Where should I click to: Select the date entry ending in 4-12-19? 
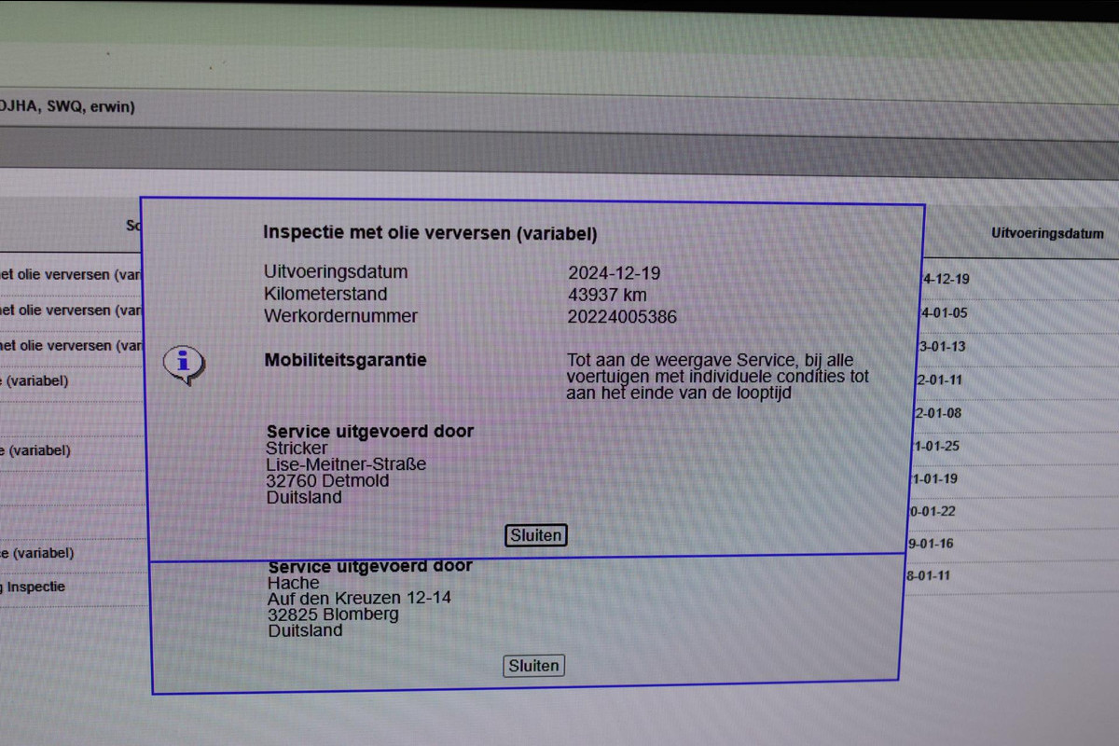click(x=946, y=279)
